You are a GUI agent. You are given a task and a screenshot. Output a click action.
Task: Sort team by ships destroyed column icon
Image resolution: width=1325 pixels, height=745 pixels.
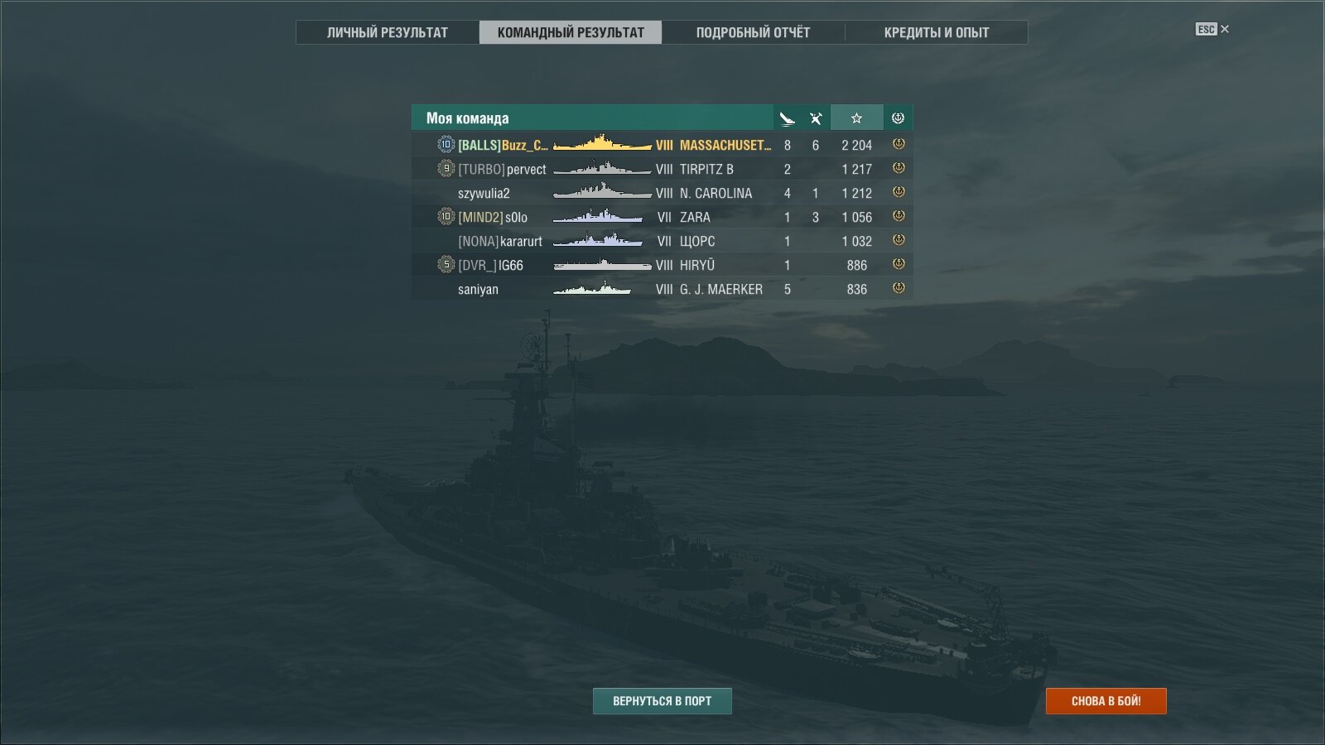pos(787,118)
